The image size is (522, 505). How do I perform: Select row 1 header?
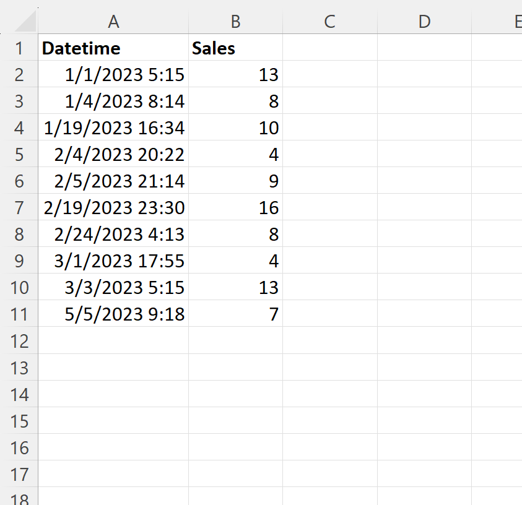[x=19, y=48]
